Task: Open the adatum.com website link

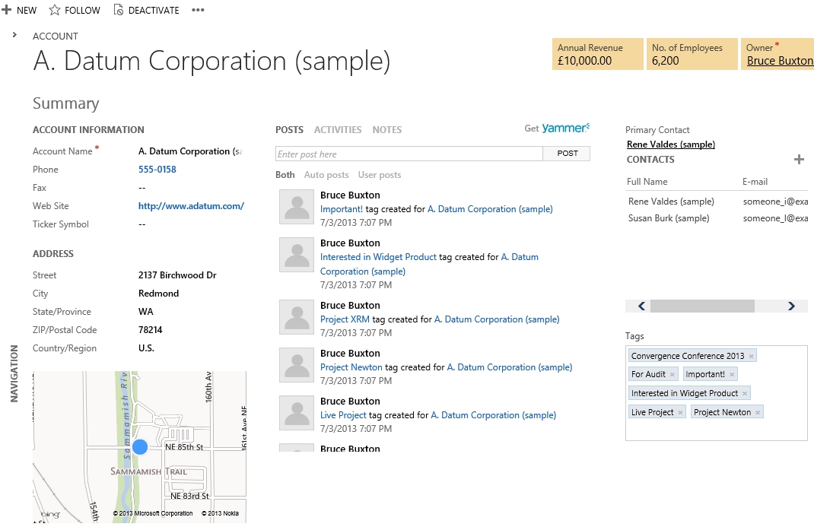Action: point(191,206)
